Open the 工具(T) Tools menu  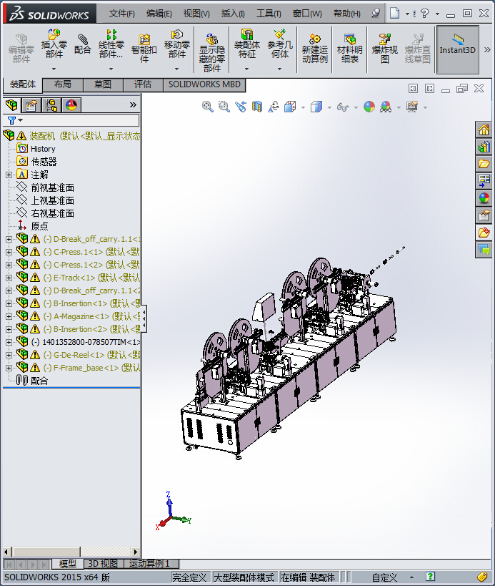pyautogui.click(x=269, y=14)
